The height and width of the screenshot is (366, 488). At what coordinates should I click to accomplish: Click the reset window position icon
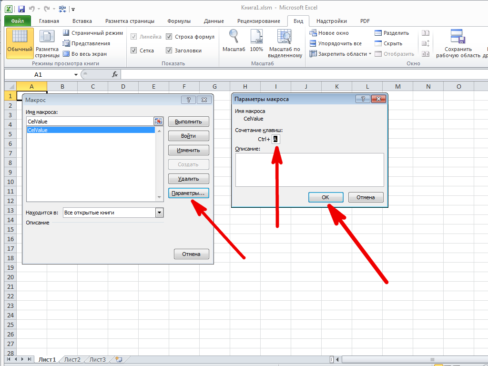click(426, 54)
